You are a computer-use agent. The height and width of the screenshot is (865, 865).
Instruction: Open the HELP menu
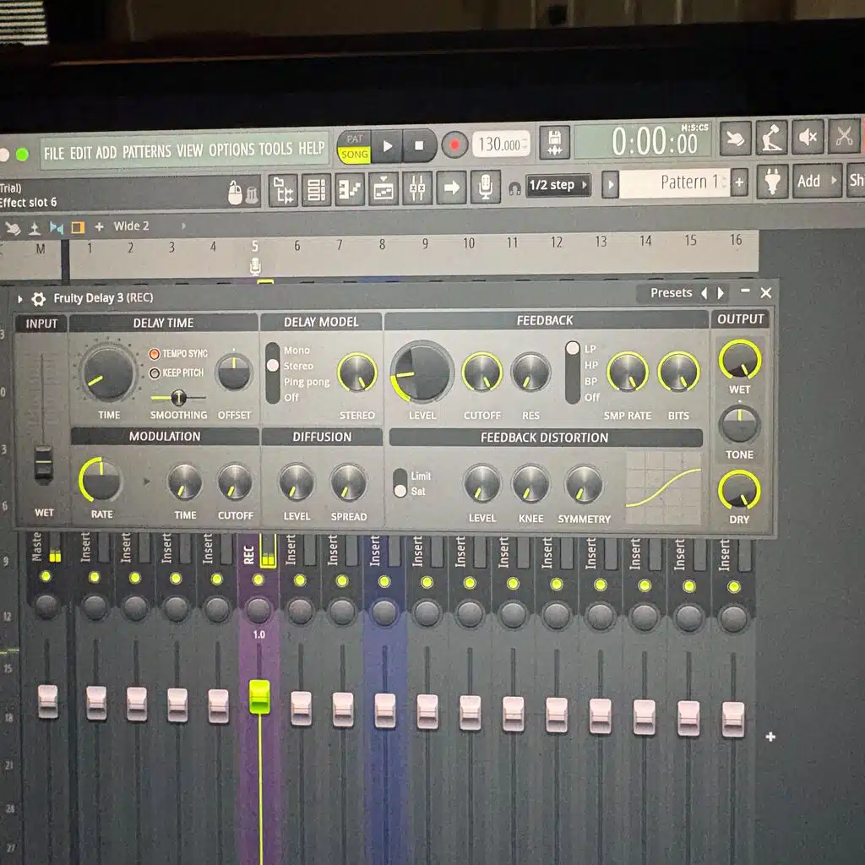click(312, 148)
